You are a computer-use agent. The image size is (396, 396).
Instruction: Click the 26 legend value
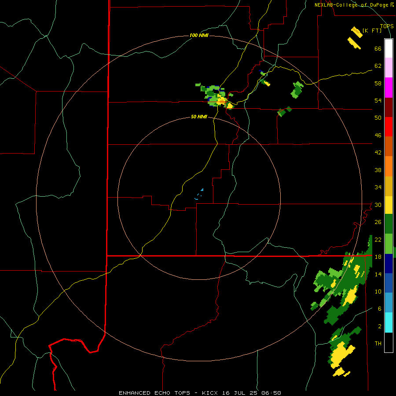[378, 222]
